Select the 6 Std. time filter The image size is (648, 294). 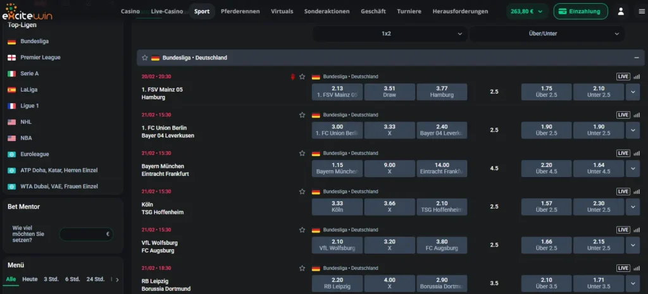pos(72,279)
